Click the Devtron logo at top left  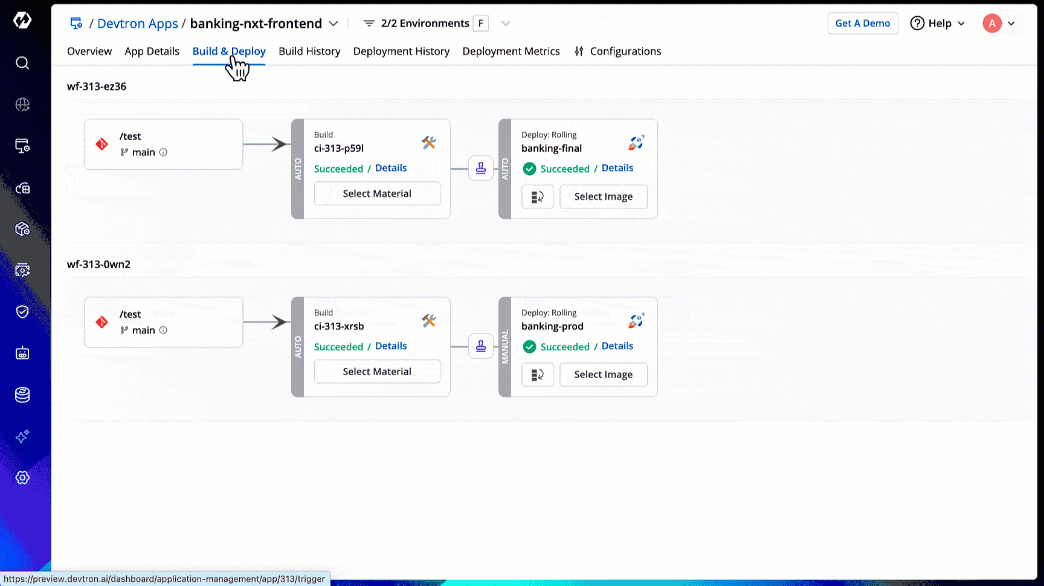(22, 21)
